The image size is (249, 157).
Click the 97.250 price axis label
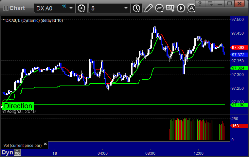coord(238,88)
